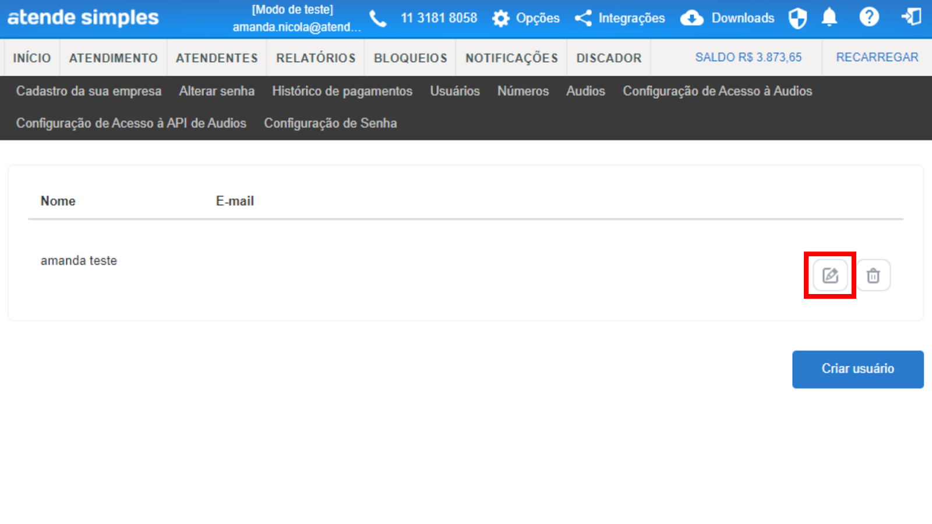Image resolution: width=932 pixels, height=524 pixels.
Task: Open Integrações share menu
Action: point(620,18)
